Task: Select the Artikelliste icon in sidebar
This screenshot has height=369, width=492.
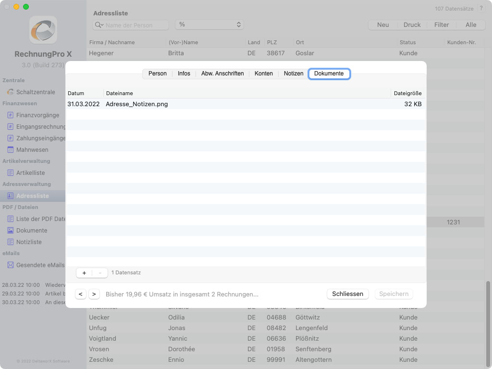Action: pyautogui.click(x=10, y=172)
